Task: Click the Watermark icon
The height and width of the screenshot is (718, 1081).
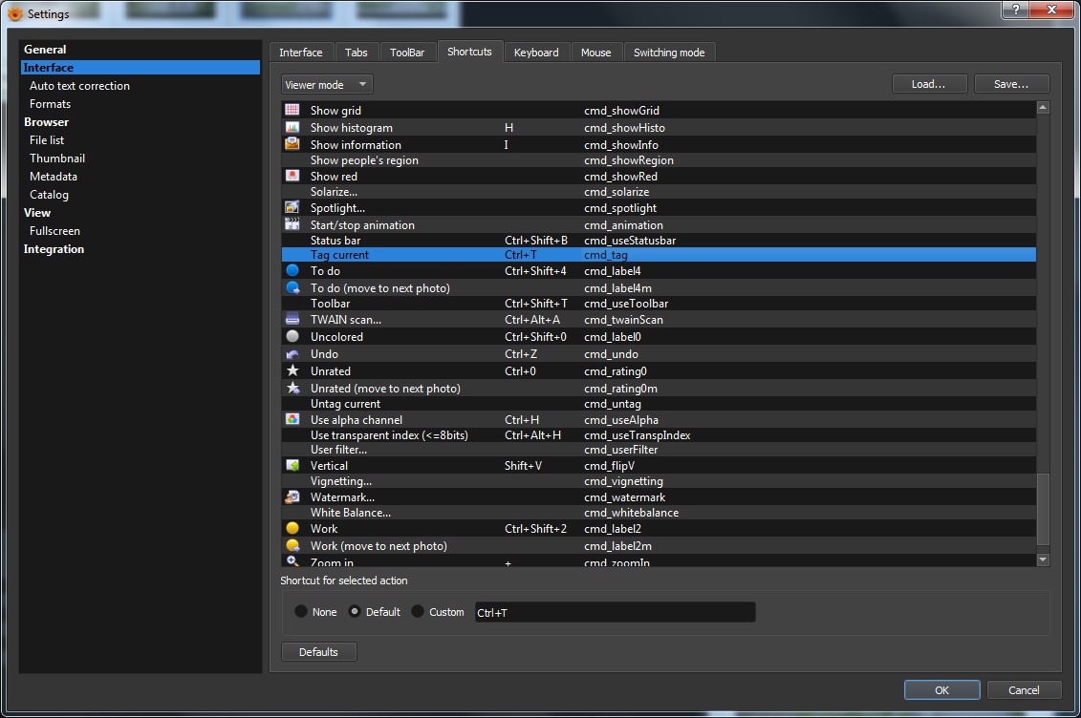Action: [x=292, y=497]
